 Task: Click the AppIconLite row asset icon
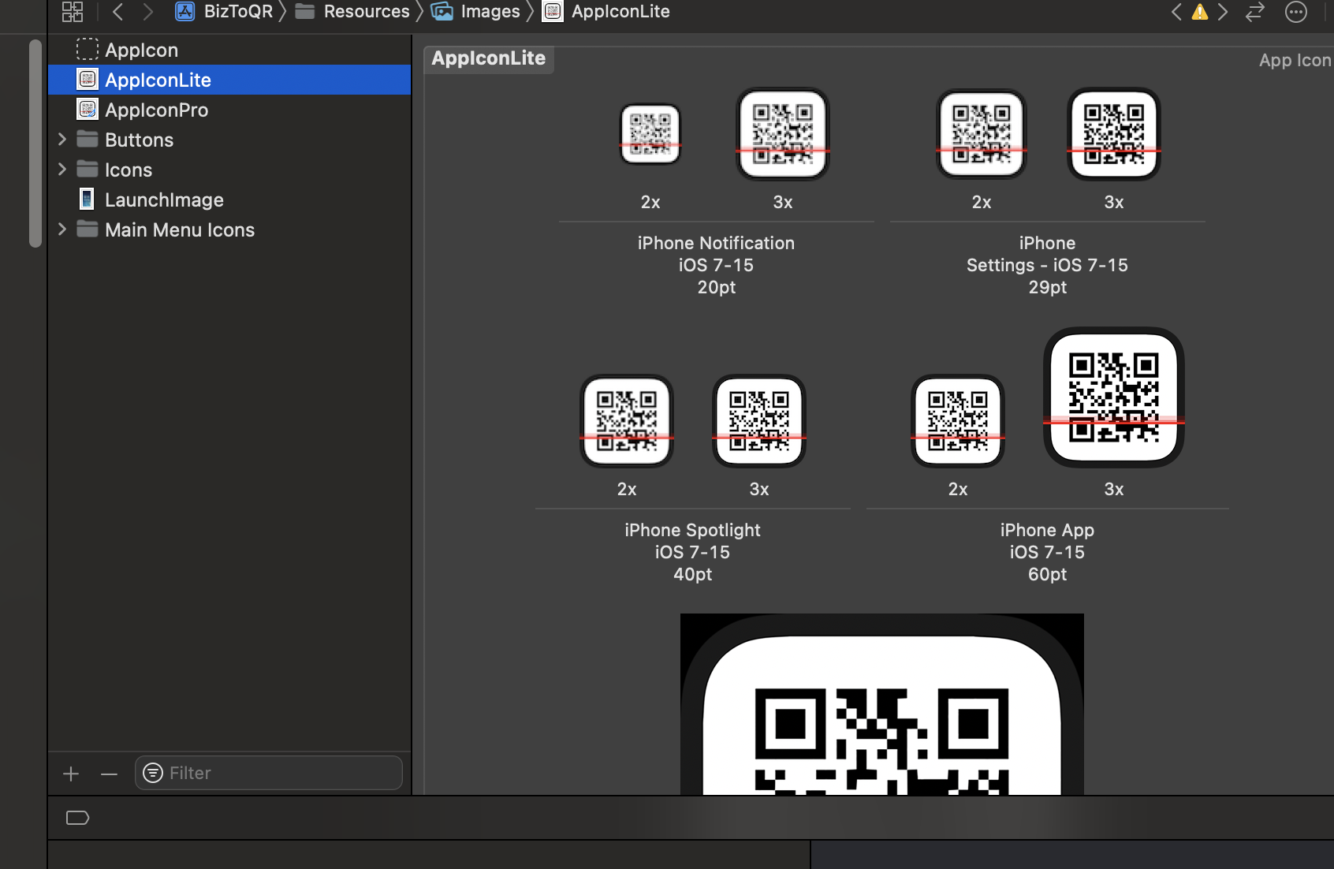click(88, 79)
